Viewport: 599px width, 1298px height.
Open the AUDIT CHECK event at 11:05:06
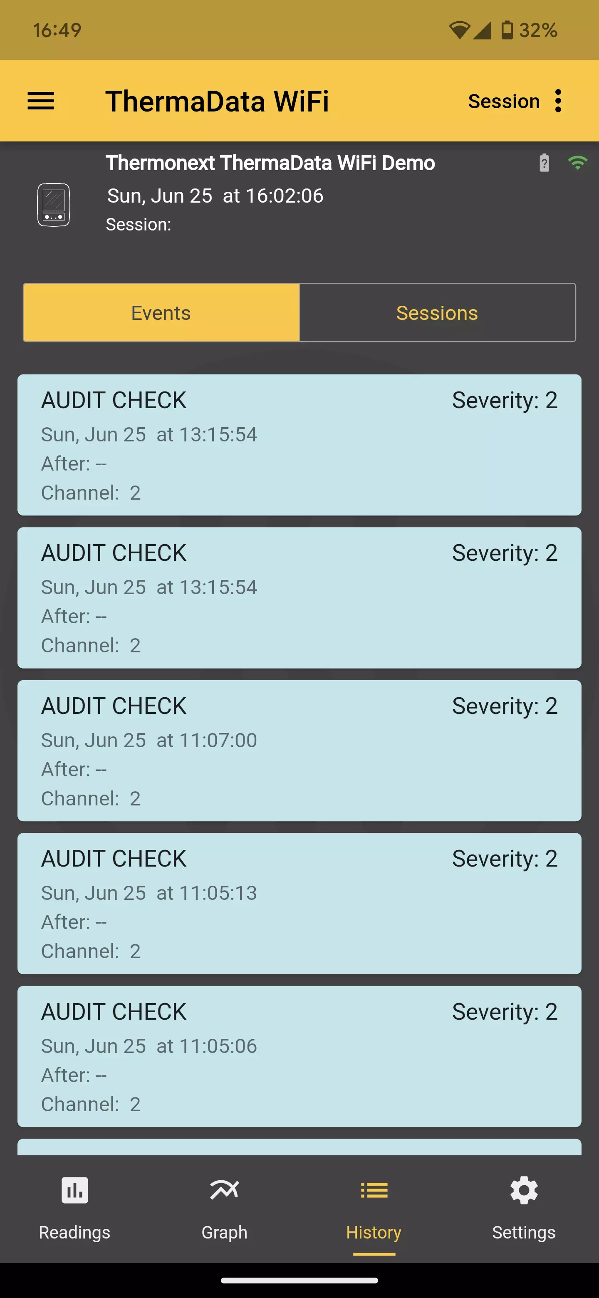299,1057
